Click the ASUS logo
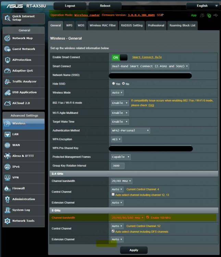 pyautogui.click(x=15, y=6)
